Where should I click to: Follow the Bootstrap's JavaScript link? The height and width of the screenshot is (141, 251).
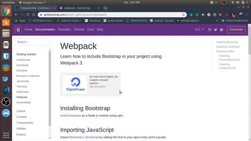[84, 137]
